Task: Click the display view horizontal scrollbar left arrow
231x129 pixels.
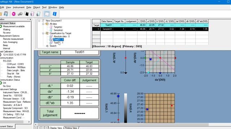Action: tap(36, 125)
